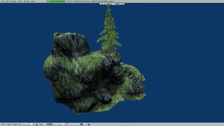Click the viewport shading draw type icon

point(37,125)
